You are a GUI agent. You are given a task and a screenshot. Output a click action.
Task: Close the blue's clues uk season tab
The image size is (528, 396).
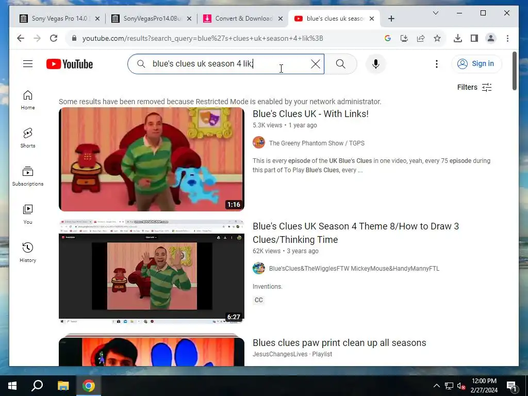[372, 19]
